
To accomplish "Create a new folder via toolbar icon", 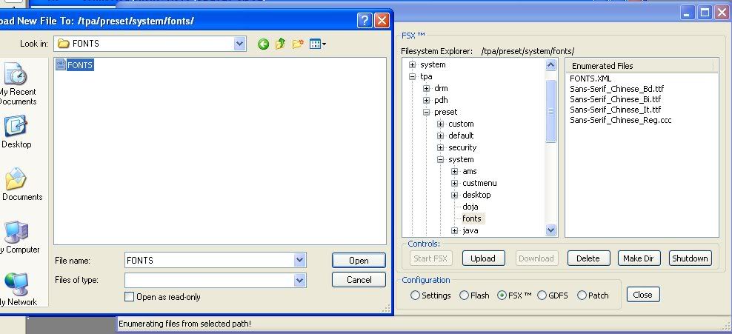I will coord(298,44).
